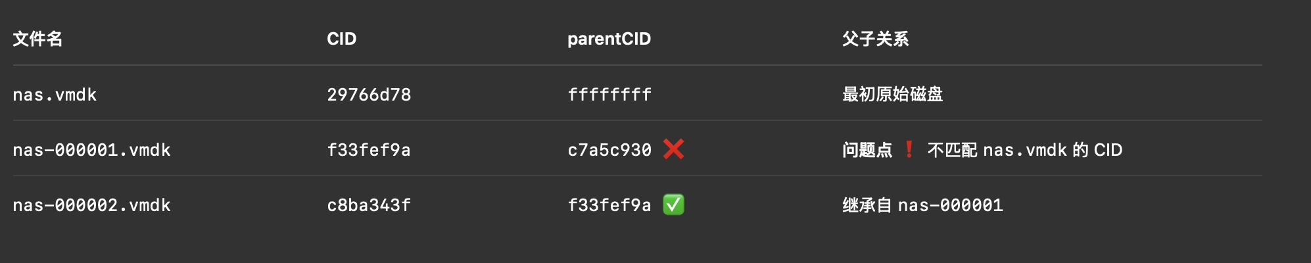1311x263 pixels.
Task: Click the red exclamation mark icon
Action: 909,149
